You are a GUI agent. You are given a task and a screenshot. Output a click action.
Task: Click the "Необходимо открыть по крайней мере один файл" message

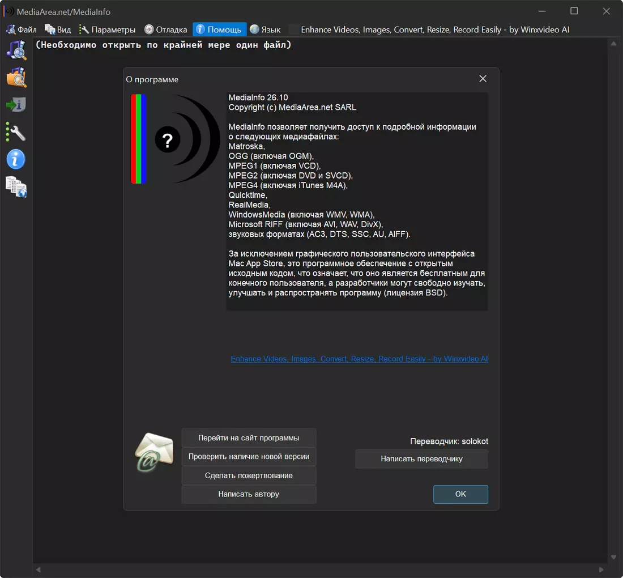click(164, 45)
